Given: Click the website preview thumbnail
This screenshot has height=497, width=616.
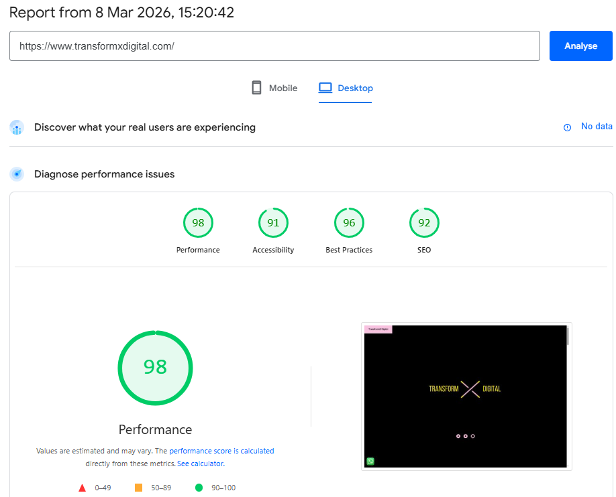Looking at the screenshot, I should (x=466, y=396).
